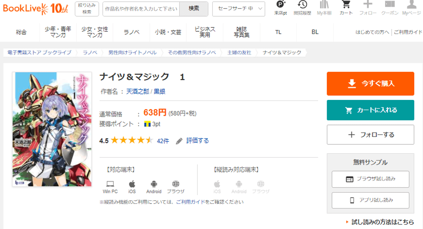The height and width of the screenshot is (229, 423).
Task: Select the ラノベ category tab
Action: (132, 32)
